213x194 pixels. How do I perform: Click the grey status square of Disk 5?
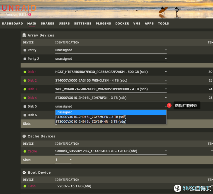[x=25, y=107]
